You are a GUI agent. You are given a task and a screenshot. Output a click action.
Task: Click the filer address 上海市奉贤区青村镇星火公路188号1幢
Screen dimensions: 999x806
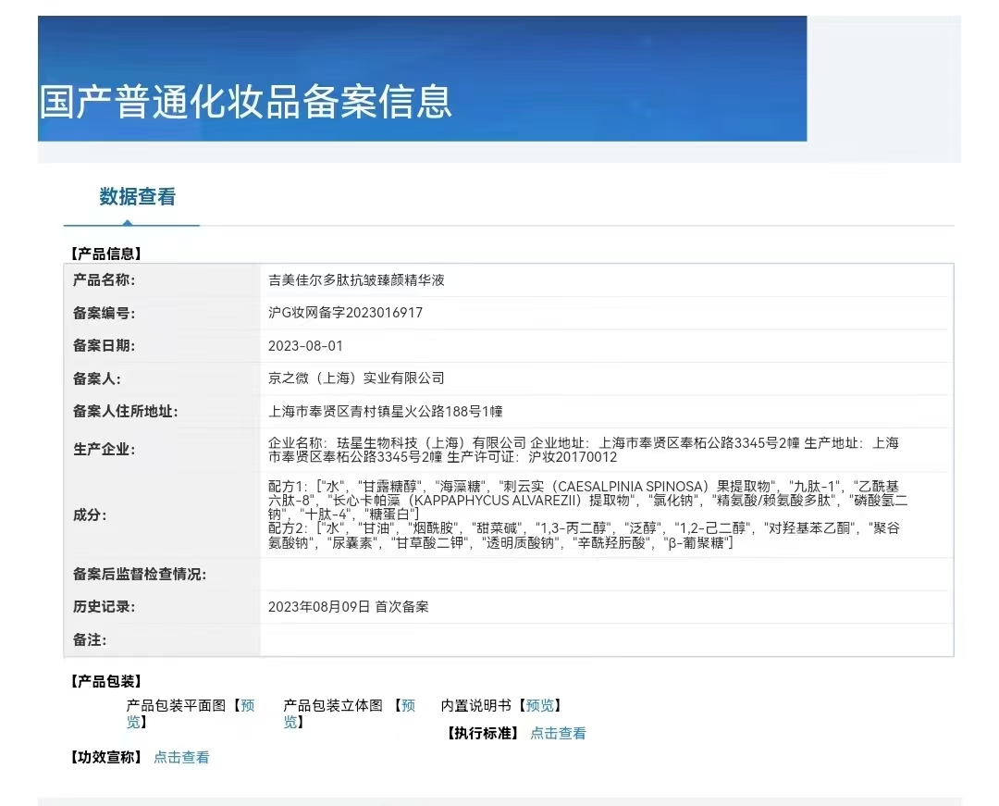[x=385, y=412]
